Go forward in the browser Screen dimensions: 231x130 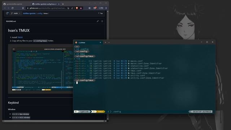[8, 8]
